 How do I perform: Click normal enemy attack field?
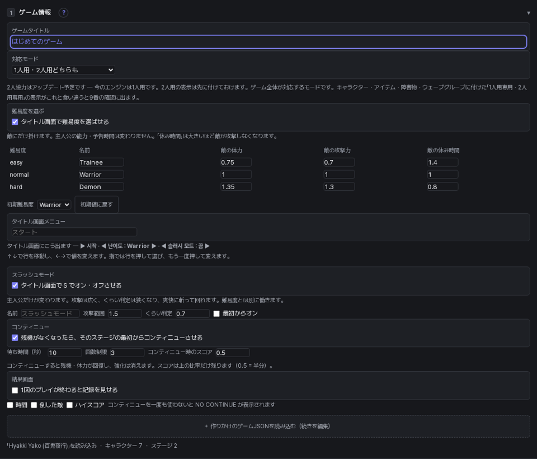(x=339, y=175)
